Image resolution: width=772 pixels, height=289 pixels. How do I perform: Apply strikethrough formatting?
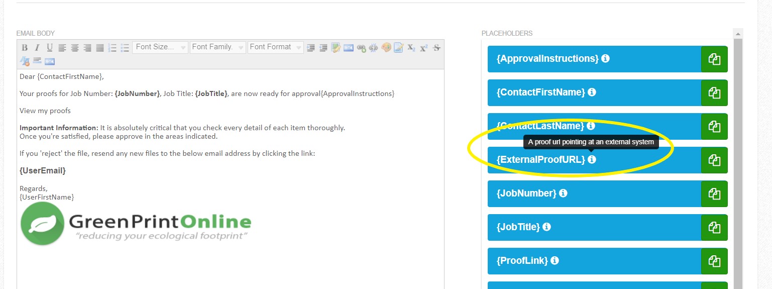click(x=436, y=48)
